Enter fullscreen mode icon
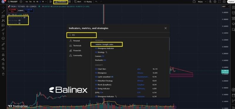Image resolution: width=235 pixels, height=109 pixels. pyautogui.click(x=219, y=2)
